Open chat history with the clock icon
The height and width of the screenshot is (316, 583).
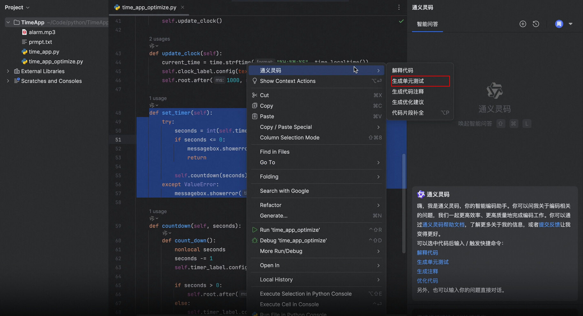pyautogui.click(x=536, y=24)
